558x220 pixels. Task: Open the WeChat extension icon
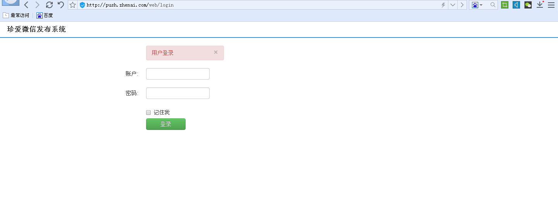coord(528,5)
